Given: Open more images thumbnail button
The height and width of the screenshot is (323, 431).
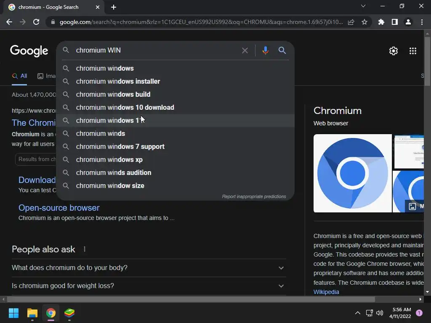Looking at the screenshot, I should tap(415, 206).
